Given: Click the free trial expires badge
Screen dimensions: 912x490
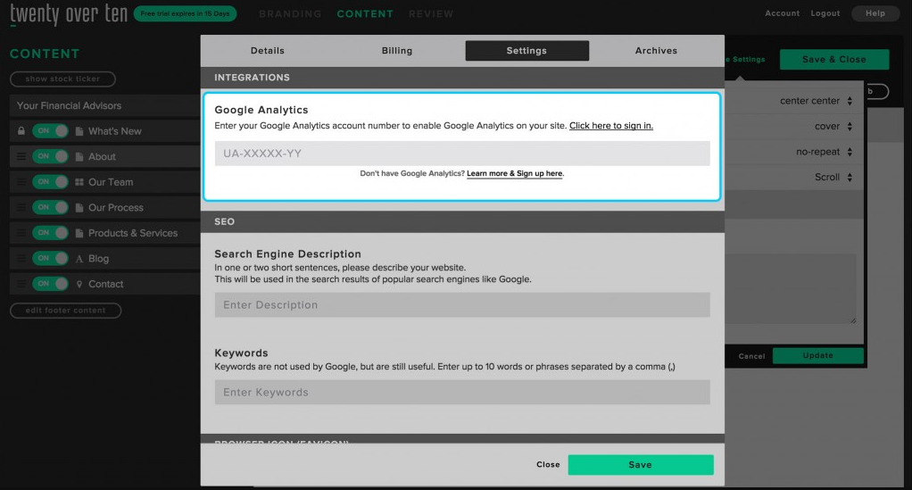Looking at the screenshot, I should click(185, 13).
